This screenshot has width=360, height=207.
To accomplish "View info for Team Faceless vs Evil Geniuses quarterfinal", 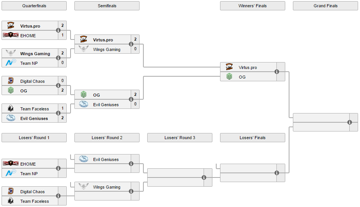I will pos(58,113).
